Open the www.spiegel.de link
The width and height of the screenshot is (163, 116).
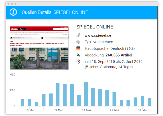[98, 35]
